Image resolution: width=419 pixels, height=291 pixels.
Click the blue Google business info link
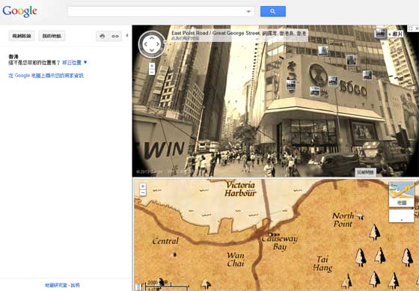pos(46,76)
